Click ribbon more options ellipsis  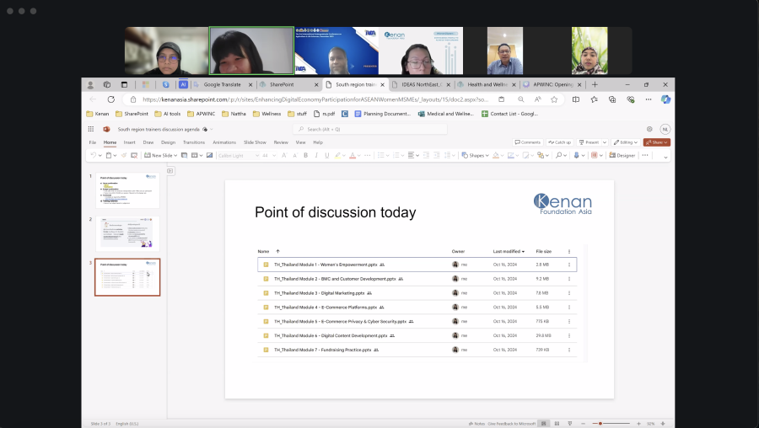point(645,155)
